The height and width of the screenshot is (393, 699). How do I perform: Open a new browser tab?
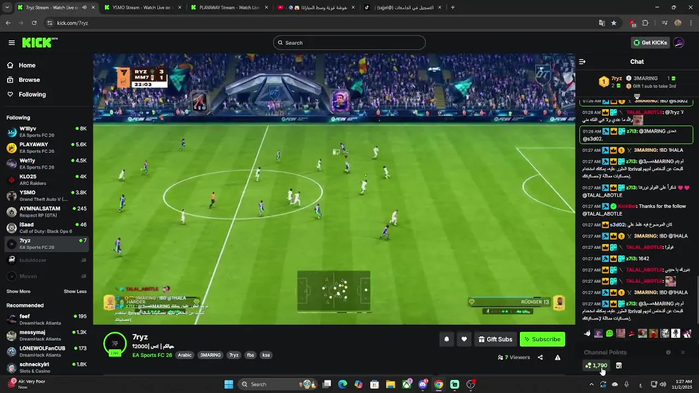pyautogui.click(x=453, y=8)
